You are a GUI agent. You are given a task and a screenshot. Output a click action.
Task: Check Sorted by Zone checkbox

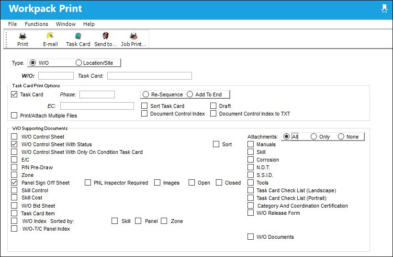pos(164,221)
